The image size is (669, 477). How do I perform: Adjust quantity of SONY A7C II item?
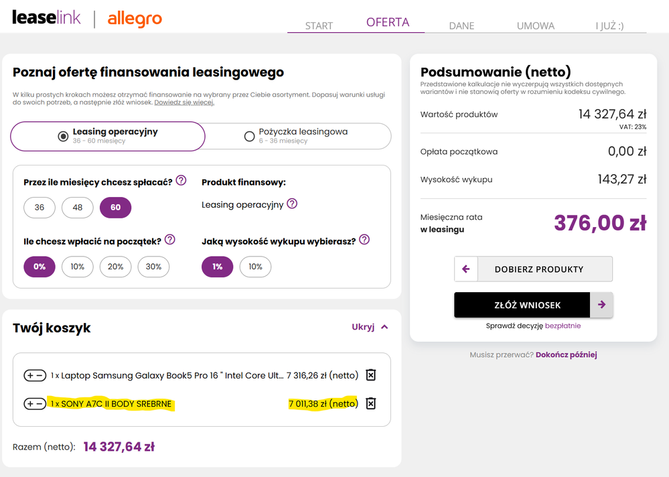tap(35, 404)
